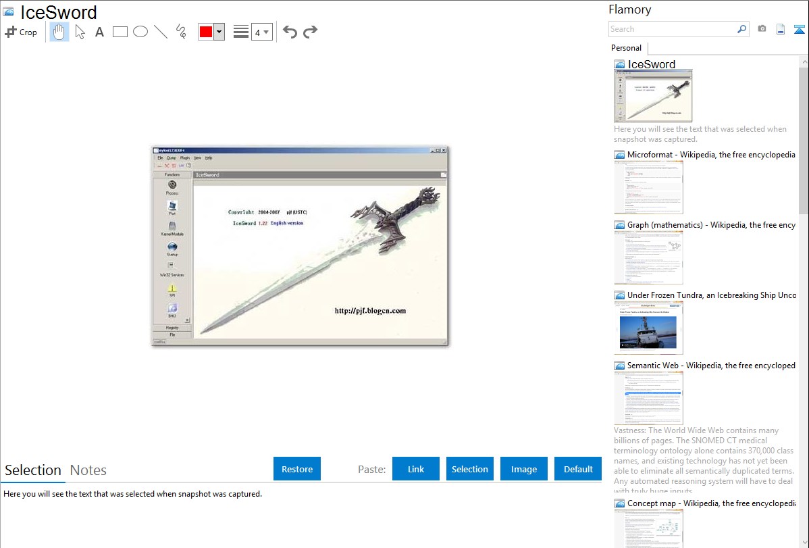
Task: Click the icon beside sidebar IceSword title
Action: pos(619,65)
